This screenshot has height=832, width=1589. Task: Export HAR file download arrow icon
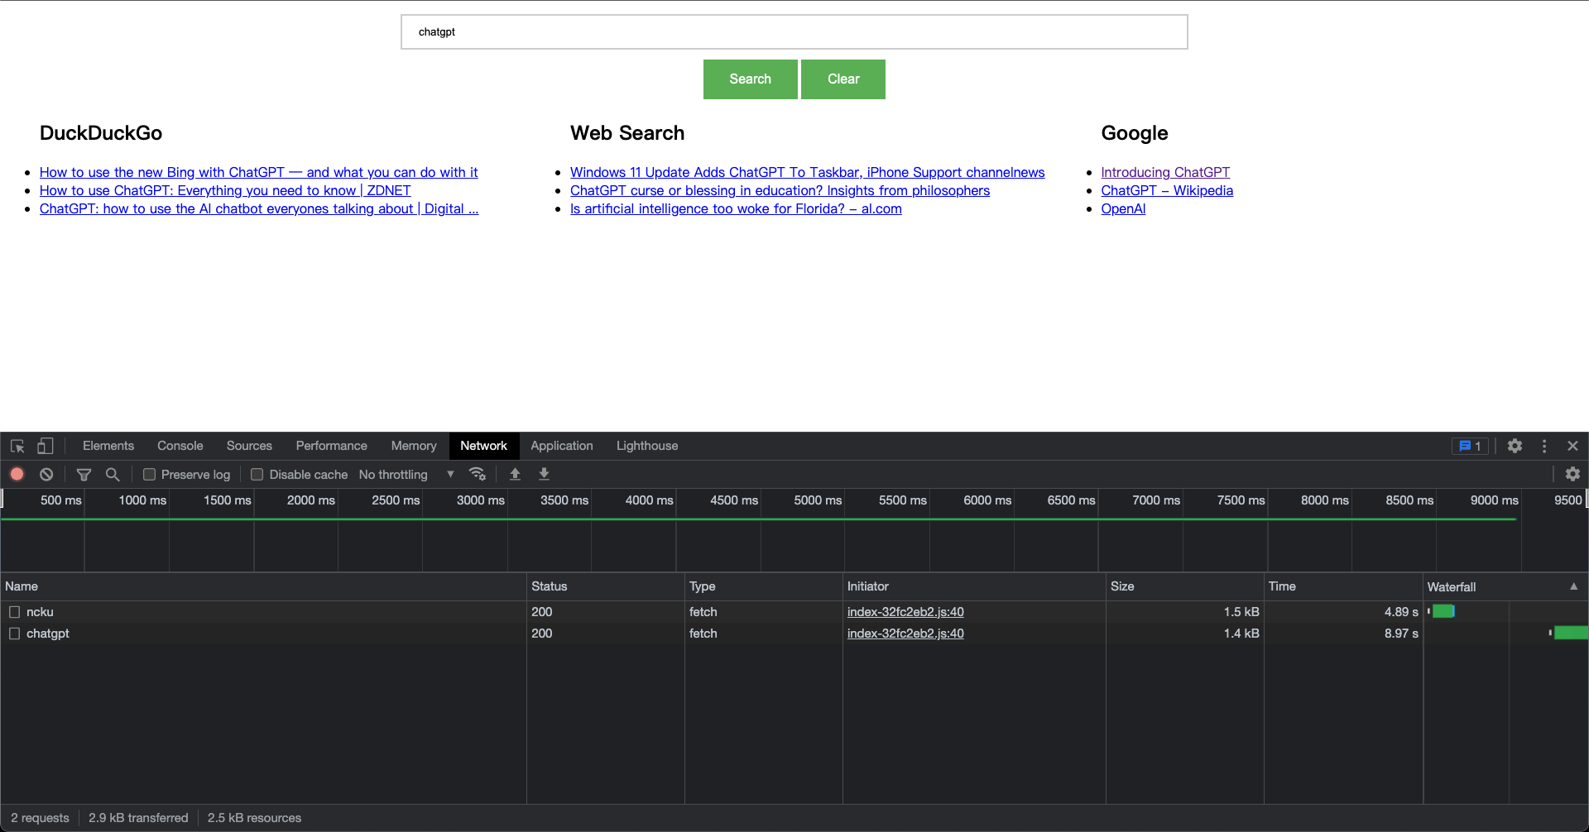(x=544, y=474)
